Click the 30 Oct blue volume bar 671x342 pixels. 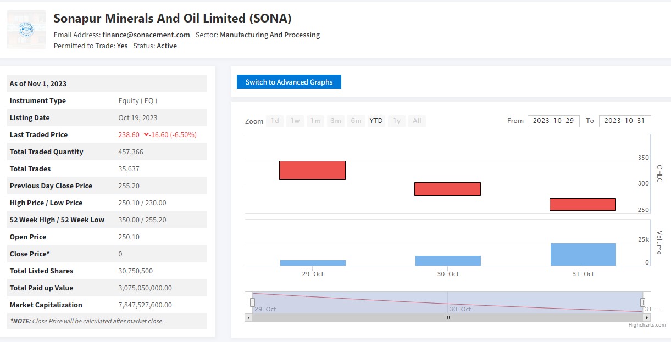tap(447, 261)
